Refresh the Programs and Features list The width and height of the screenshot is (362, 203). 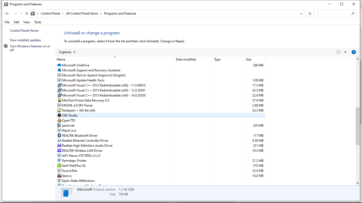pos(310,13)
